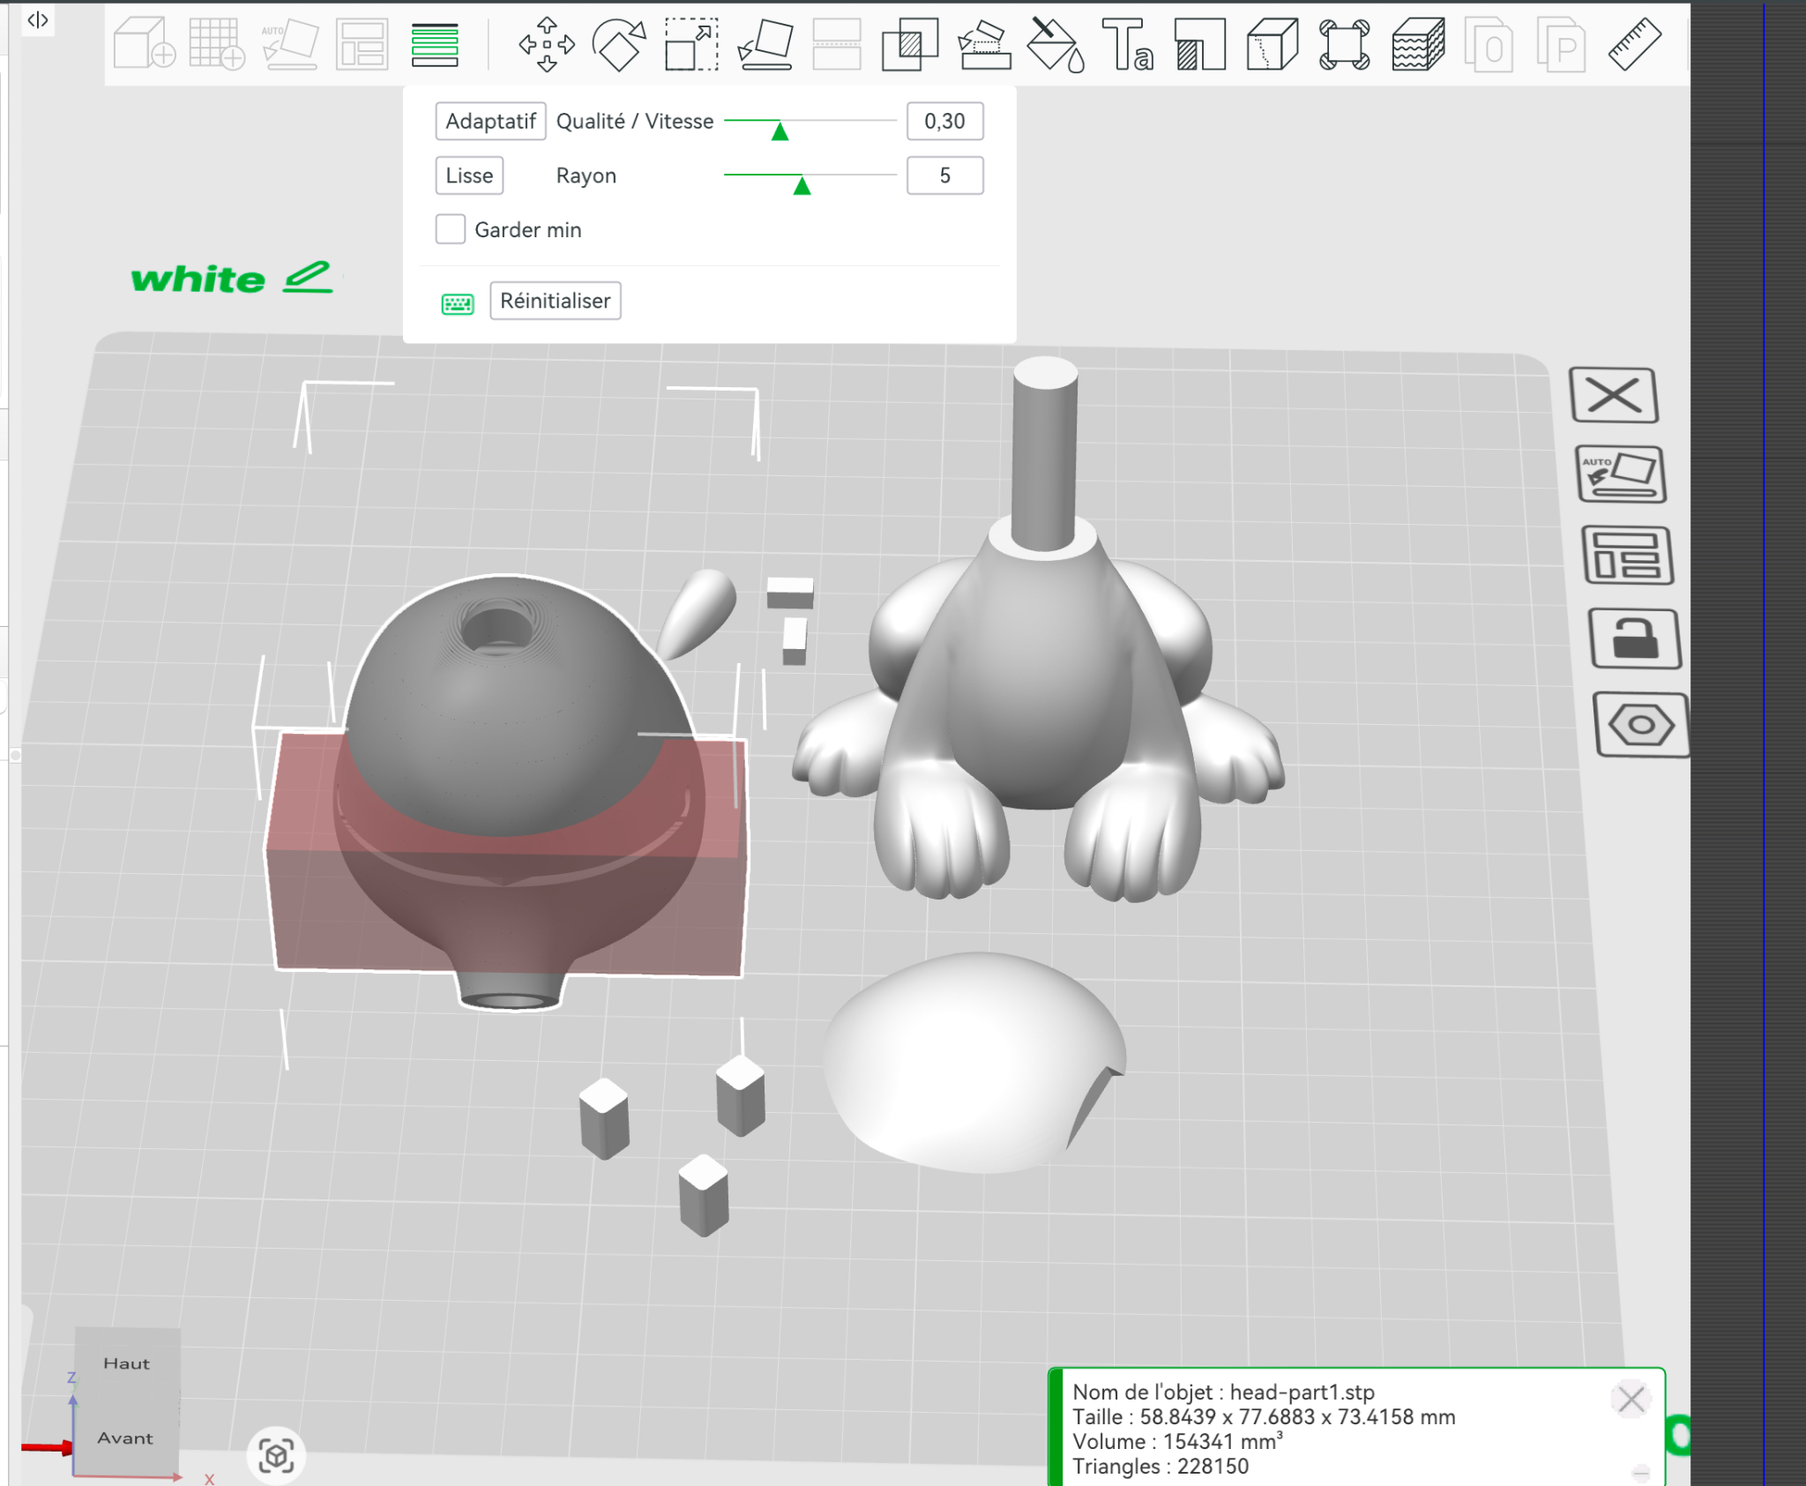The height and width of the screenshot is (1486, 1806).
Task: Edit the white plate name
Action: pos(308,278)
